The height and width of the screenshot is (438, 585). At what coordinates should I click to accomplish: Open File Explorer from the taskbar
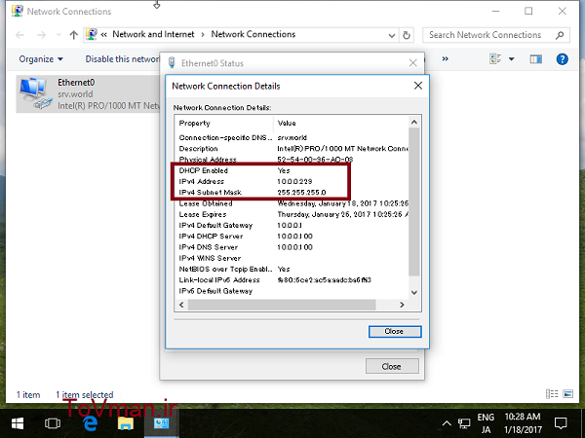(125, 423)
